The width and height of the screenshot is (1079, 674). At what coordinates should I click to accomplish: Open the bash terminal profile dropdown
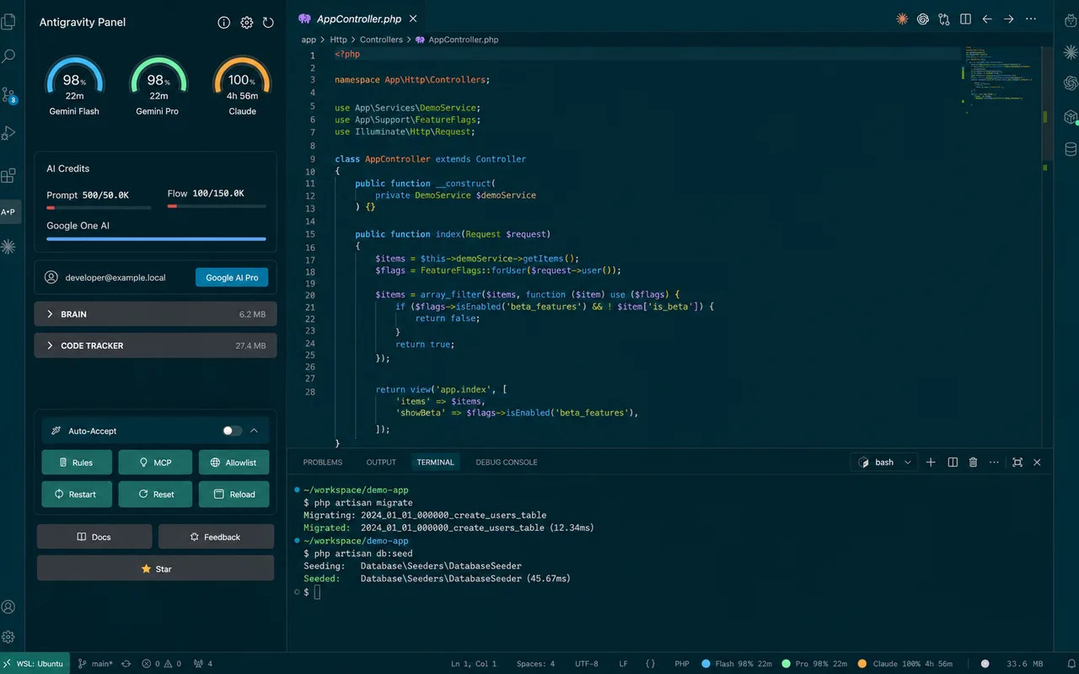tap(908, 462)
